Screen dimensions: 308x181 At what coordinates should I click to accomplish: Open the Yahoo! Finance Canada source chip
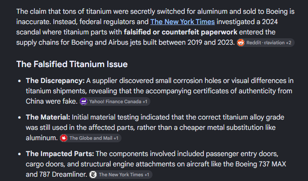pos(115,101)
